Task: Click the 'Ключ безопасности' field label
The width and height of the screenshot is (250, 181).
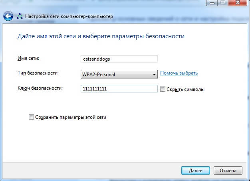Action: 40,88
